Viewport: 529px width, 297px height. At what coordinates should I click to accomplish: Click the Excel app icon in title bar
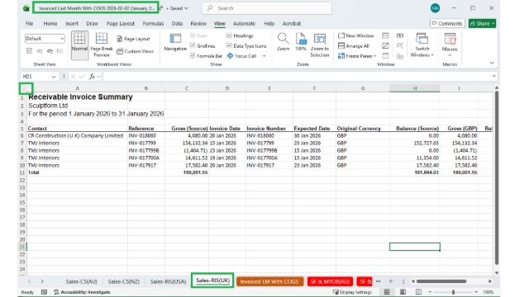point(26,8)
